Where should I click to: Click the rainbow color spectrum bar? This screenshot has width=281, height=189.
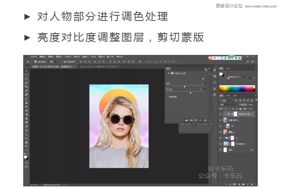pos(236,89)
